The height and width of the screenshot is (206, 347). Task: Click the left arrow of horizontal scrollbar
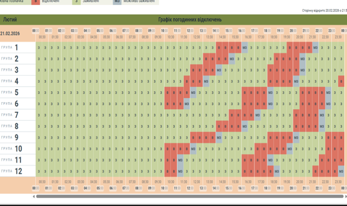(33, 196)
